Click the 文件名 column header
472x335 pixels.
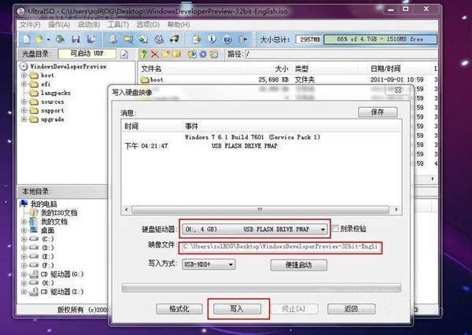pos(151,69)
